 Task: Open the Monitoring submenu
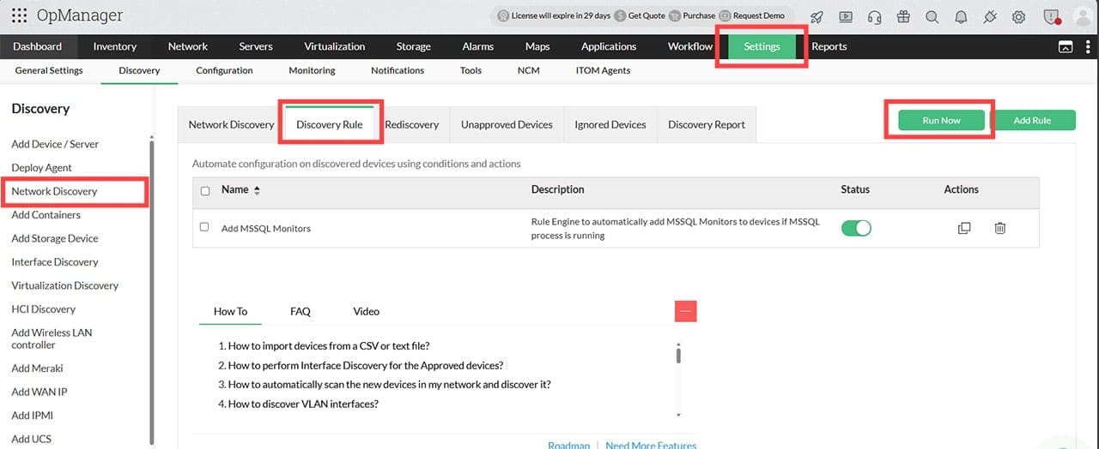click(x=312, y=70)
